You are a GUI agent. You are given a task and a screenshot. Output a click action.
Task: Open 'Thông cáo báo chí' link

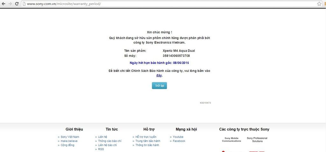pos(110,141)
